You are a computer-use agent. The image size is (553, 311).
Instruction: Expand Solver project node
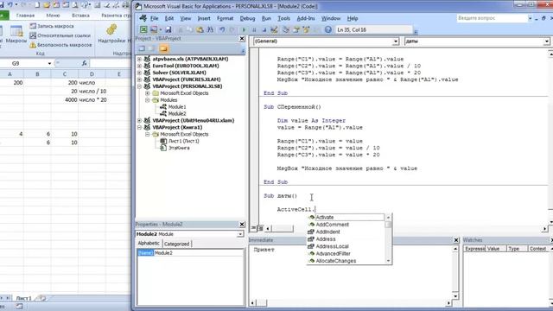point(139,73)
